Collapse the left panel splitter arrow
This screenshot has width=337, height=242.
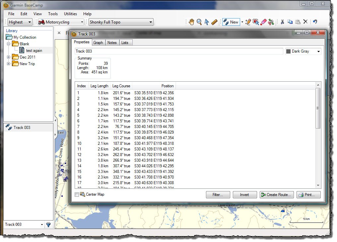pyautogui.click(x=55, y=120)
